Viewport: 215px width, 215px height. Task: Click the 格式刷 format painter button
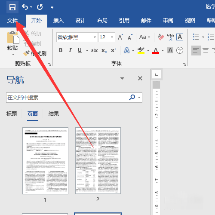pyautogui.click(x=35, y=54)
